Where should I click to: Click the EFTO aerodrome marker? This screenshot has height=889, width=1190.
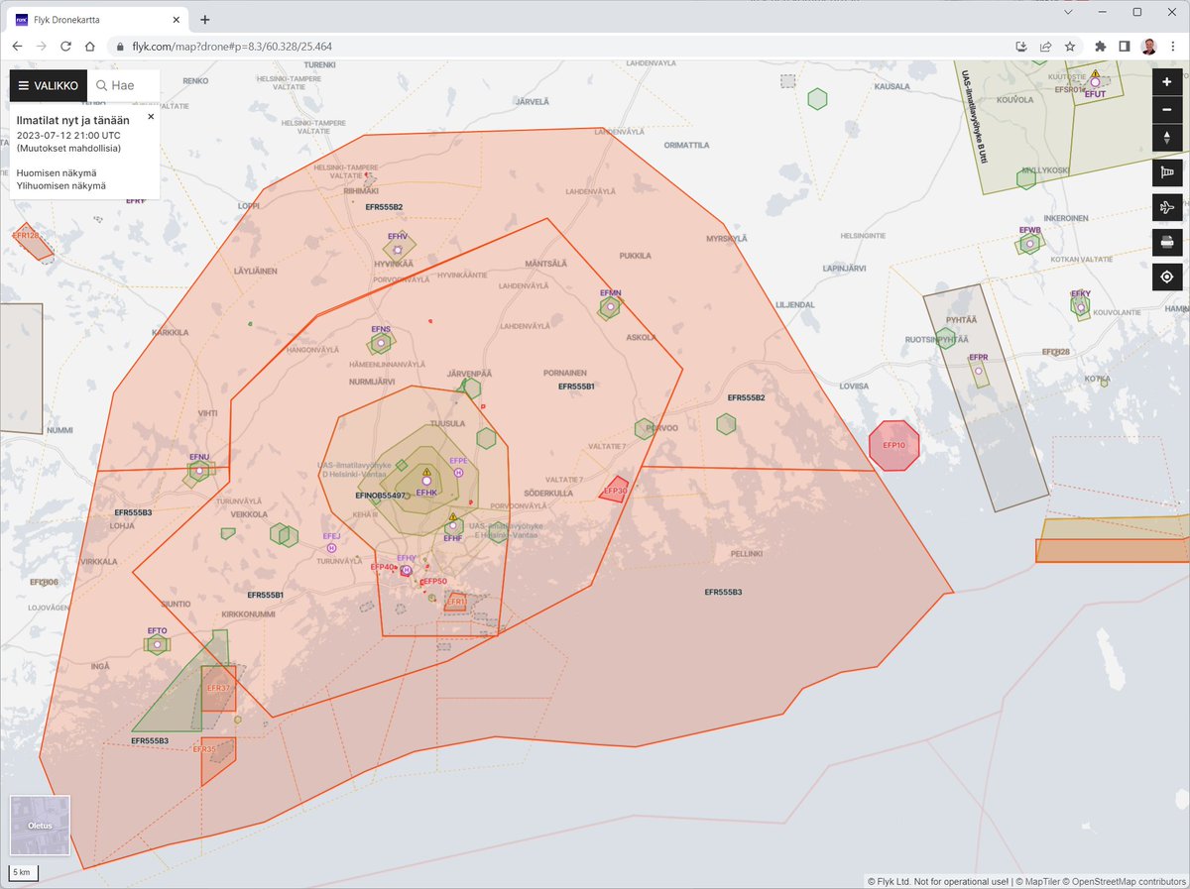(157, 644)
